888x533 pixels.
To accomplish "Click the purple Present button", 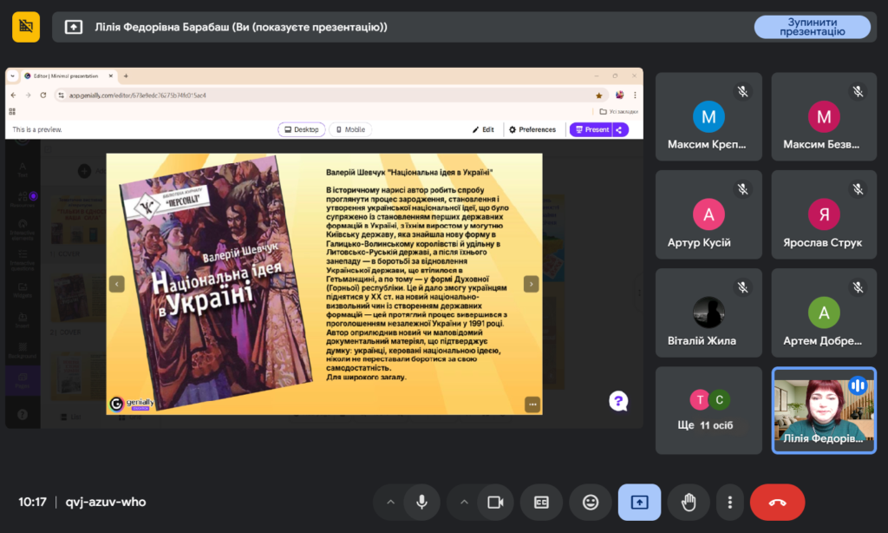I will pos(591,129).
